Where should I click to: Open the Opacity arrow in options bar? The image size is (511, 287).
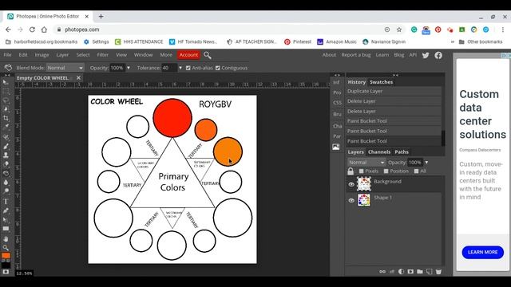[x=129, y=68]
